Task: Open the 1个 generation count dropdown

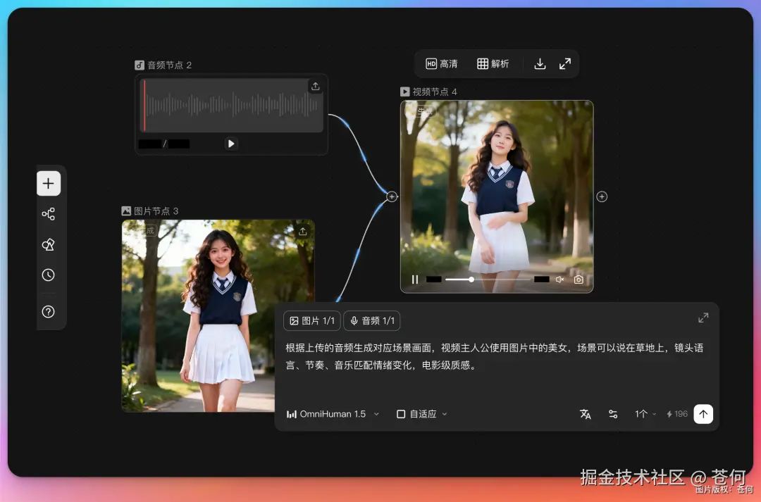Action: pos(645,414)
